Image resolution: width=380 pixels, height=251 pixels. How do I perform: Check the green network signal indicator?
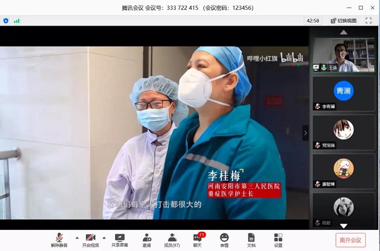pos(17,20)
